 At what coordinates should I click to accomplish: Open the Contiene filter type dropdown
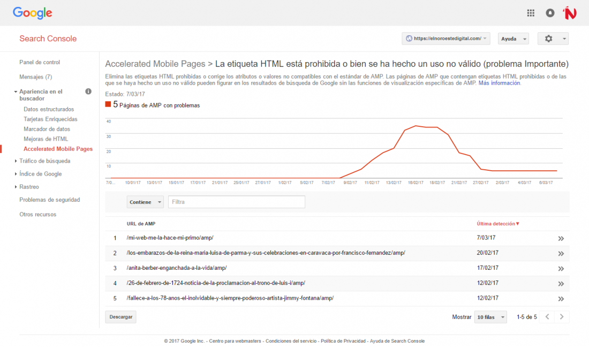pos(145,202)
